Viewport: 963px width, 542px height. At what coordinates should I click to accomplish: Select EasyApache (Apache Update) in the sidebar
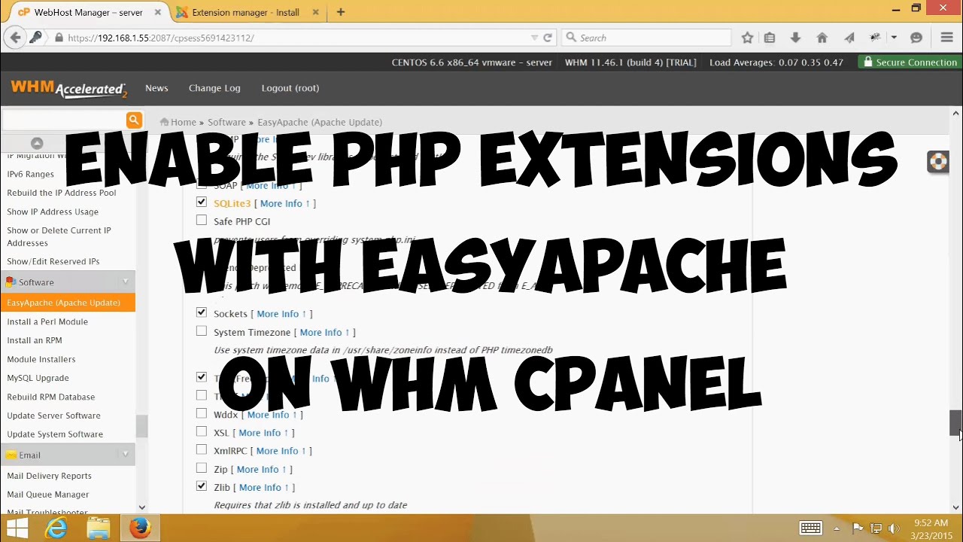pos(68,303)
